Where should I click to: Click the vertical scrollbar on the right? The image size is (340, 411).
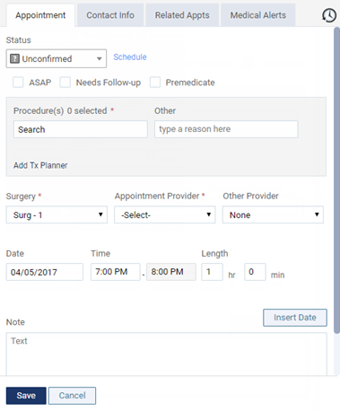336,179
